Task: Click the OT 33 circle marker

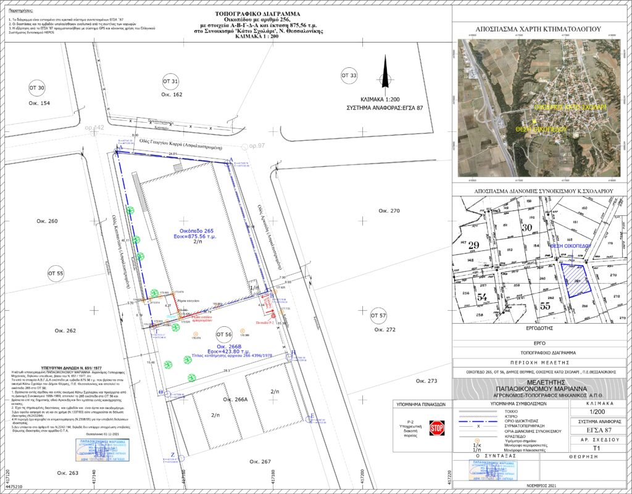Action: [349, 75]
